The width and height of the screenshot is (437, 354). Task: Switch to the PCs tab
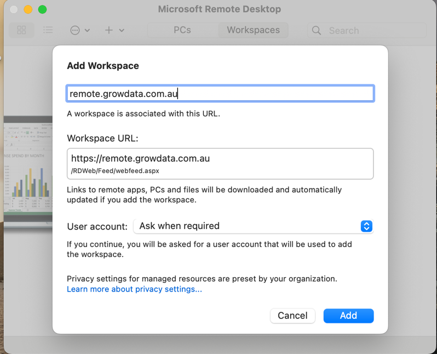(x=182, y=30)
